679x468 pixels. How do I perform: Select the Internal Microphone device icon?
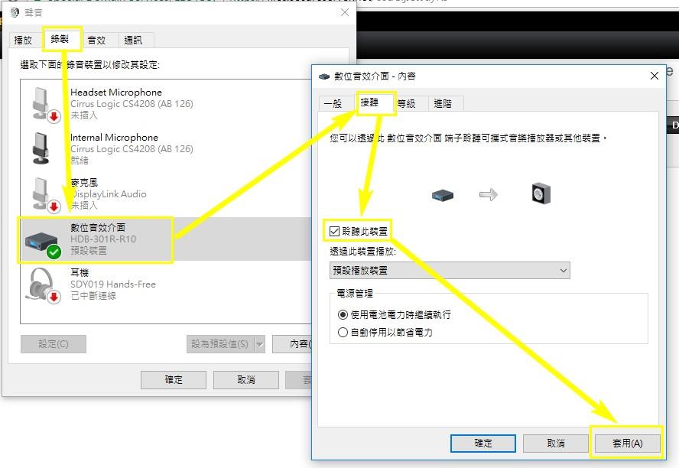pyautogui.click(x=41, y=148)
